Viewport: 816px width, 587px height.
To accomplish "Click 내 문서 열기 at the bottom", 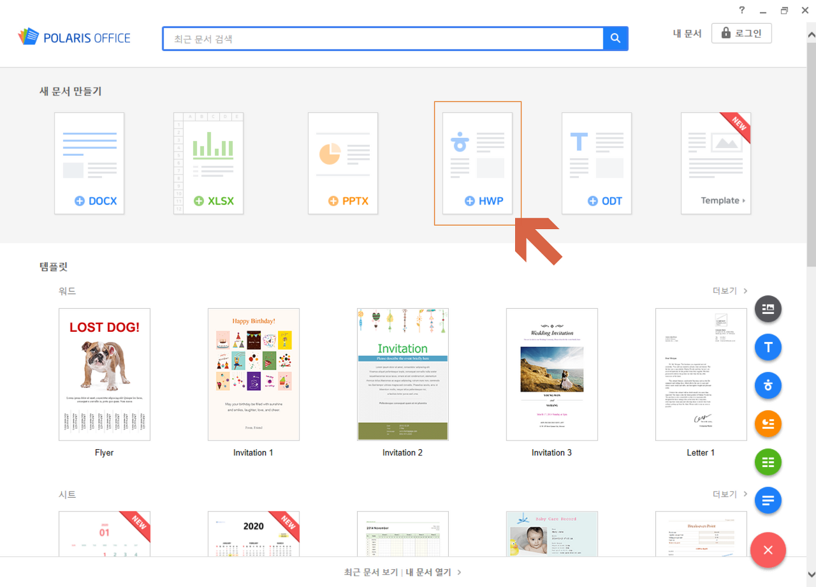I will [x=433, y=572].
